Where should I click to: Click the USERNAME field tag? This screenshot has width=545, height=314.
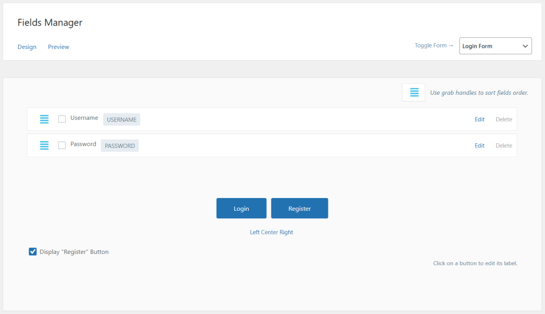(121, 120)
